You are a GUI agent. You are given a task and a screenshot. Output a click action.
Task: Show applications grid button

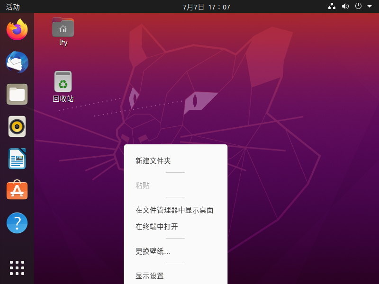point(17,268)
